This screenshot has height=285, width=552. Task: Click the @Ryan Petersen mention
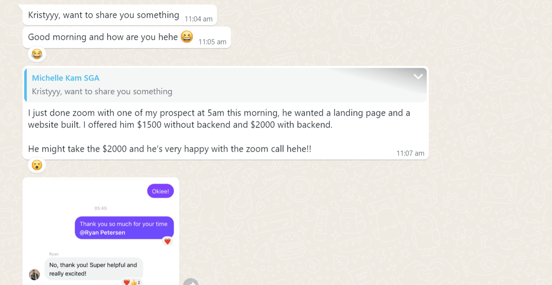[x=102, y=232]
